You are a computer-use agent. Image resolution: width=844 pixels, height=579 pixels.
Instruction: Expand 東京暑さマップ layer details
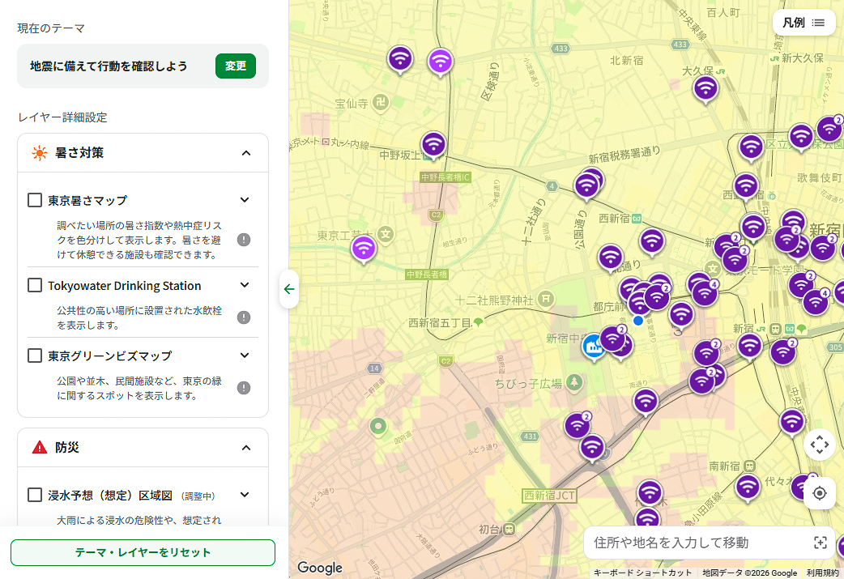click(x=245, y=200)
